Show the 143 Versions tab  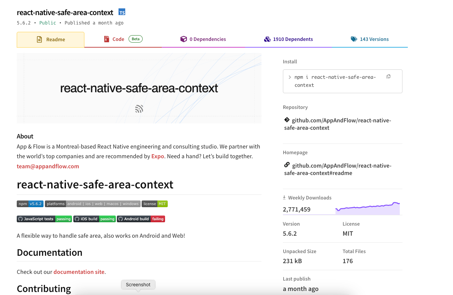tap(370, 39)
